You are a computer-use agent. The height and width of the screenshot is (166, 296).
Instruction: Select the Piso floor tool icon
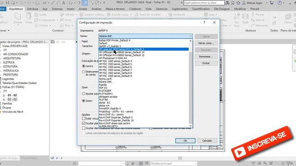tap(62, 25)
